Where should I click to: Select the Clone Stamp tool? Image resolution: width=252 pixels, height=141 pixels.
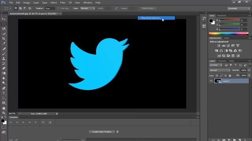click(x=4, y=58)
